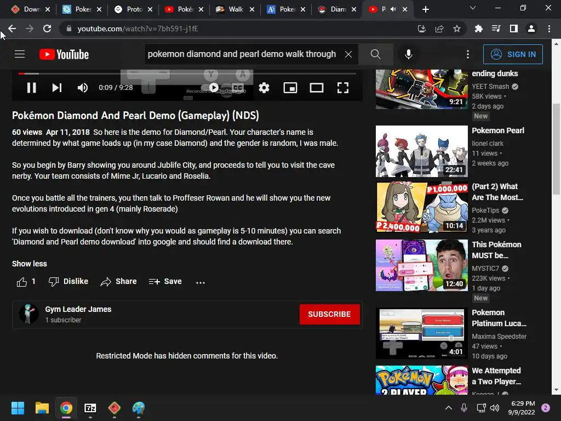
Task: Toggle the autoplay switch in player
Action: pyautogui.click(x=214, y=88)
